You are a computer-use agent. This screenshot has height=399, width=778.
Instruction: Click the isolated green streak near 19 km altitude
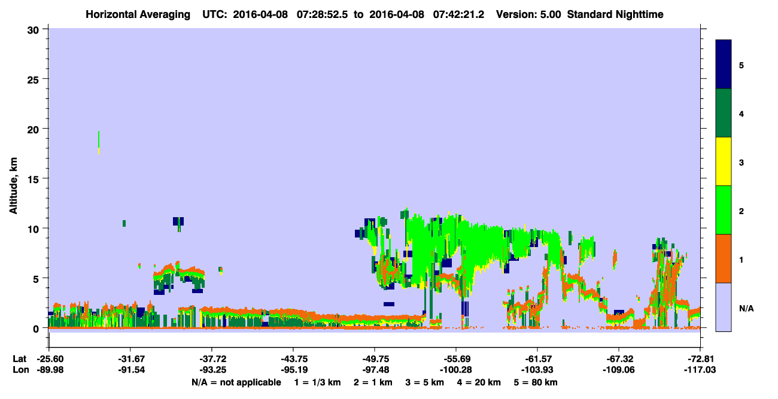click(98, 142)
